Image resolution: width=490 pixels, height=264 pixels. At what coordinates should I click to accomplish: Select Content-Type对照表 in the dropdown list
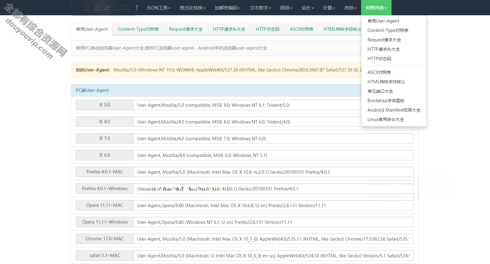tap(394, 30)
